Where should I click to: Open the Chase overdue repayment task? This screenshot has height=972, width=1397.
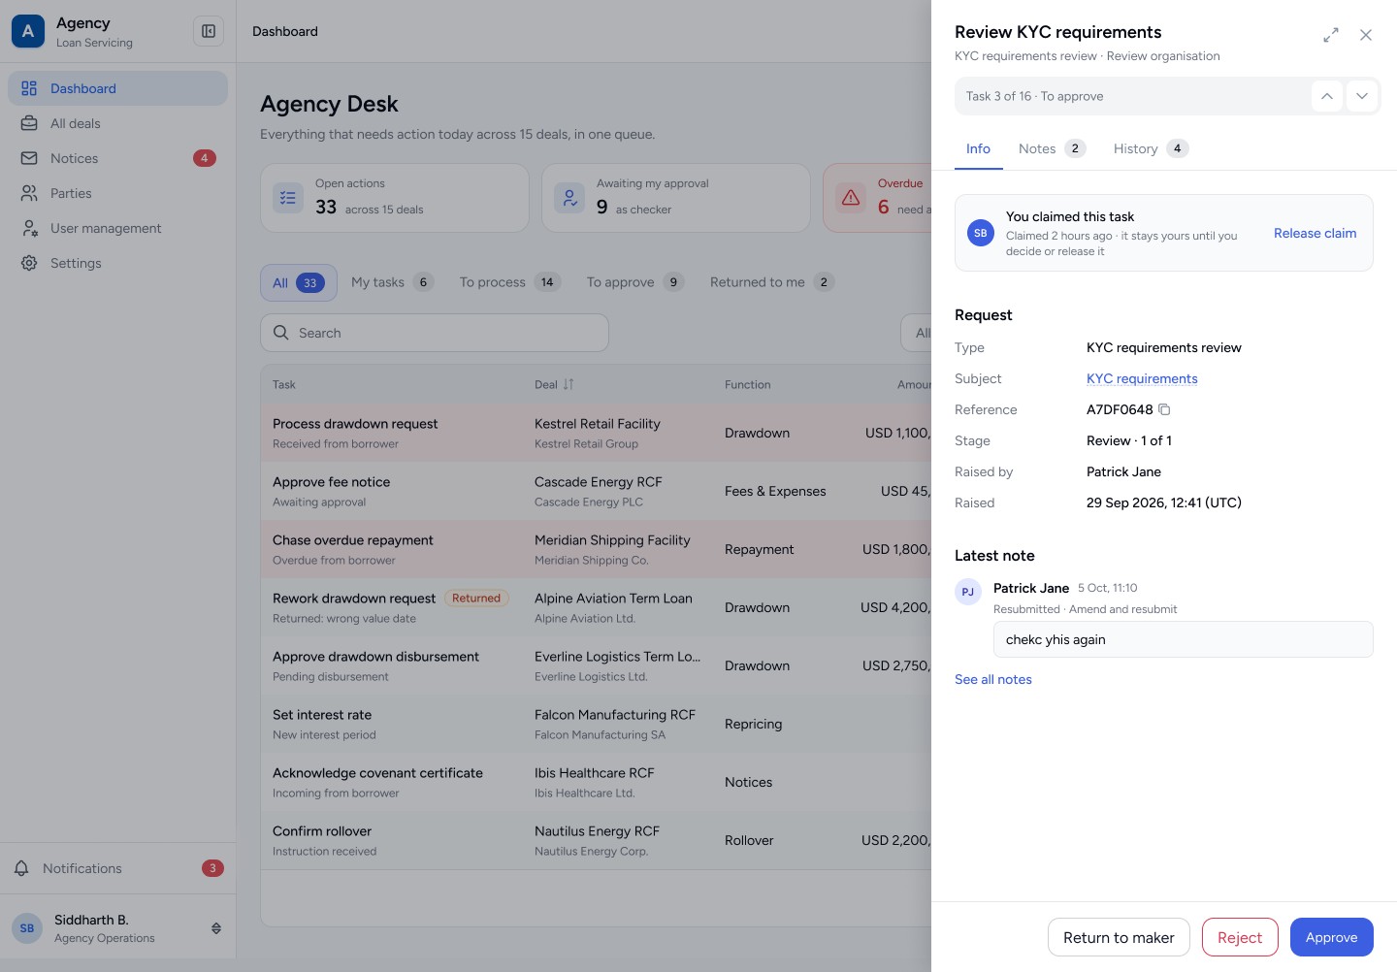[x=596, y=549]
